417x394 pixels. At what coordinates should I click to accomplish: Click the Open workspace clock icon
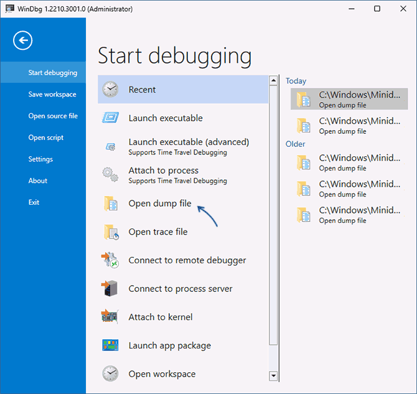110,373
